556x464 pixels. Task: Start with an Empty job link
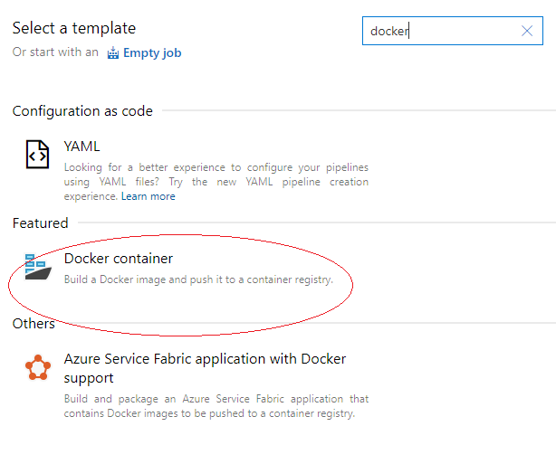[x=152, y=52]
